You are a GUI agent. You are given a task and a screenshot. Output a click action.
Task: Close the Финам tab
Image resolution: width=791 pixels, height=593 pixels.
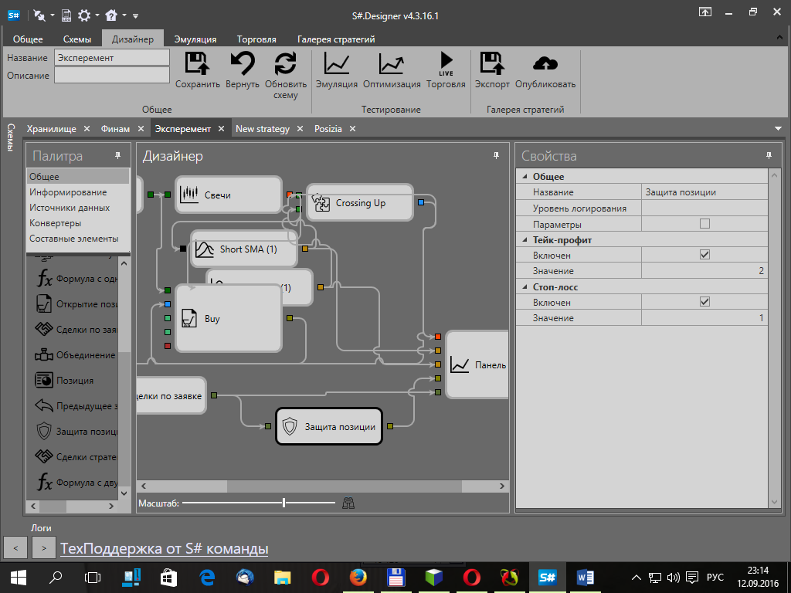tap(141, 129)
